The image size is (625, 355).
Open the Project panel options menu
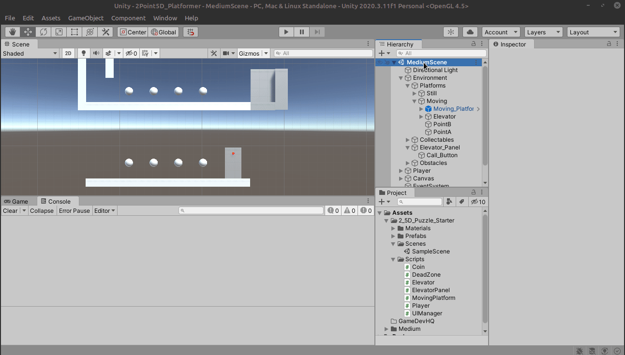482,192
